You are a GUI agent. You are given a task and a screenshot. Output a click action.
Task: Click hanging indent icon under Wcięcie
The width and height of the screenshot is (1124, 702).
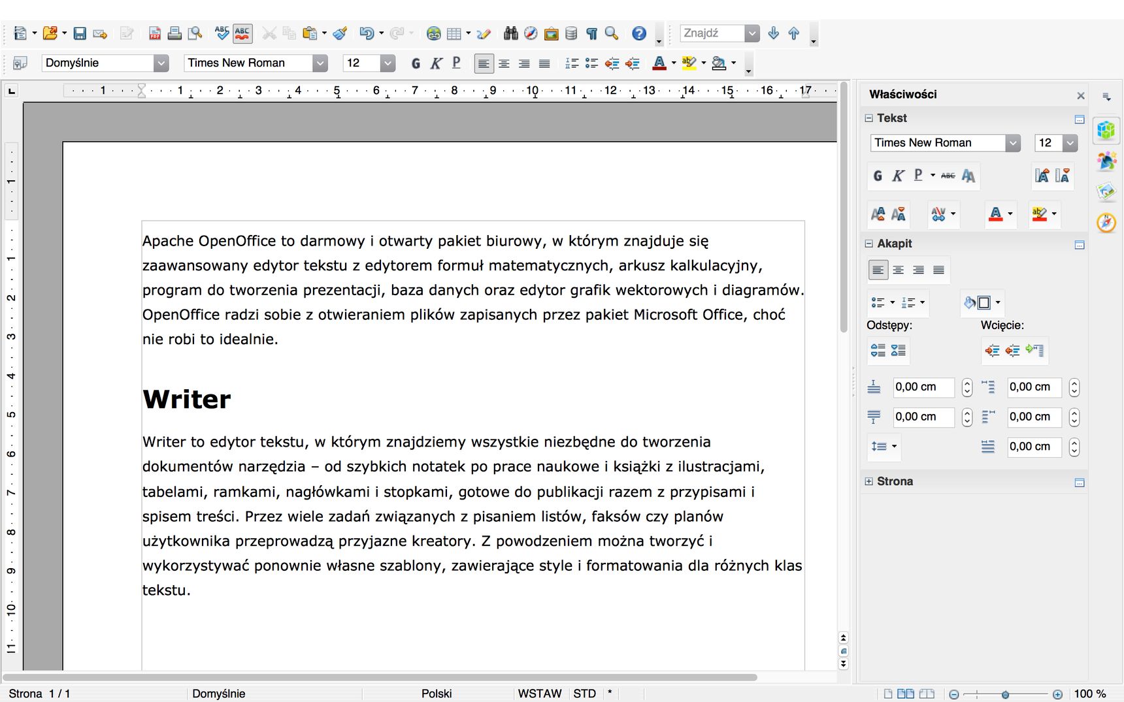[1034, 351]
